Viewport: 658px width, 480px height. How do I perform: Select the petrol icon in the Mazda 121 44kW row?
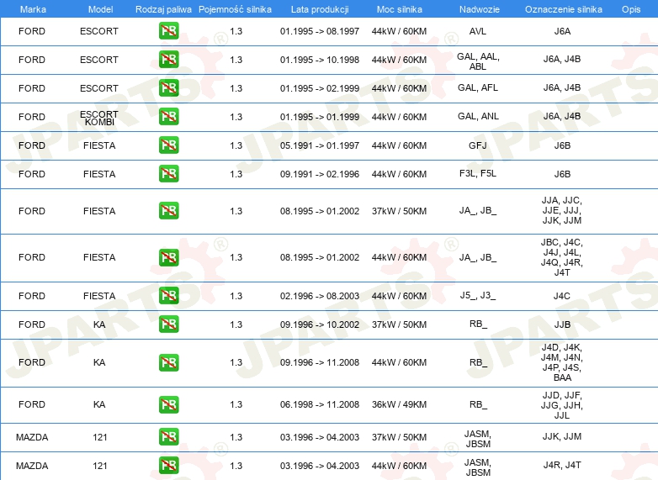(x=168, y=466)
